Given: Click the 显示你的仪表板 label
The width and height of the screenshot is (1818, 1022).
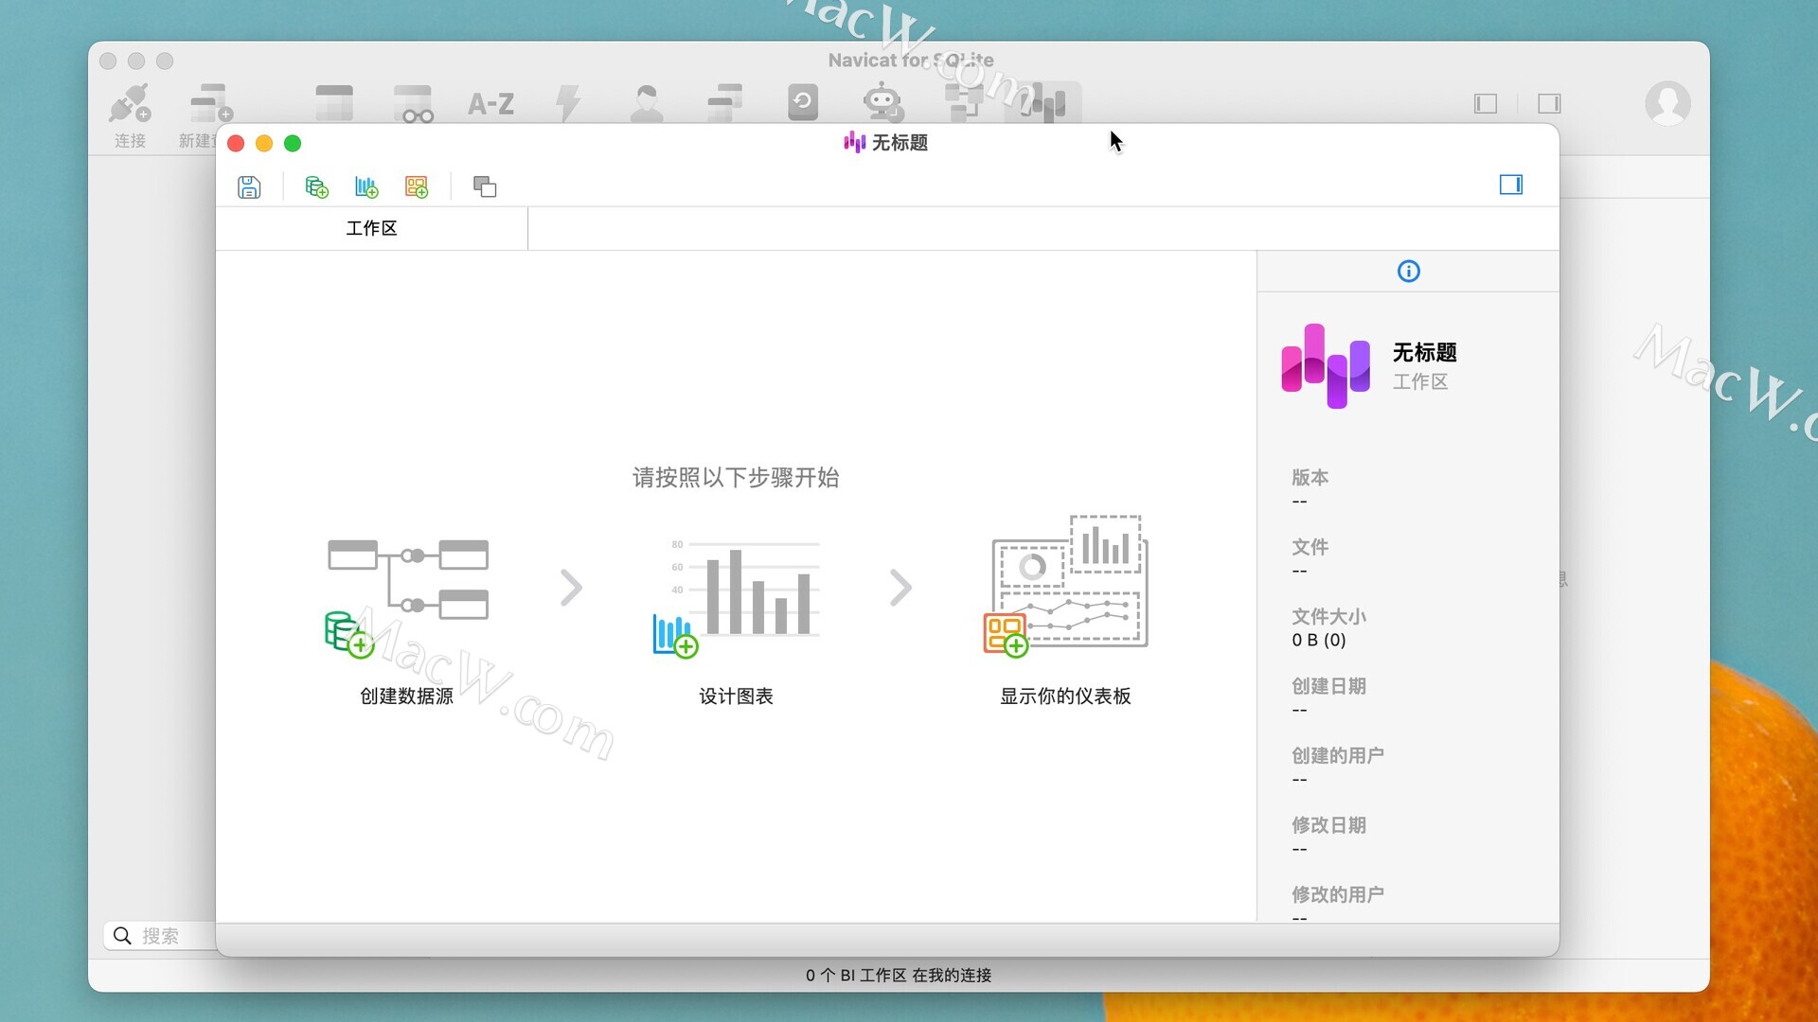Looking at the screenshot, I should click(1065, 696).
